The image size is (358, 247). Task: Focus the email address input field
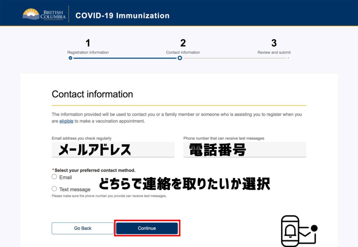pos(113,150)
